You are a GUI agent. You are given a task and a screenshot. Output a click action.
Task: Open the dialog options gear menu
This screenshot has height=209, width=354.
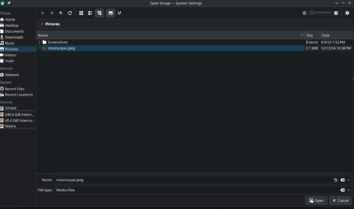click(x=347, y=13)
